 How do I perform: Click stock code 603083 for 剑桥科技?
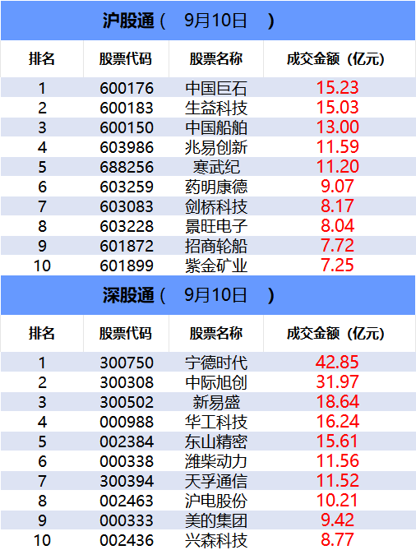127,206
